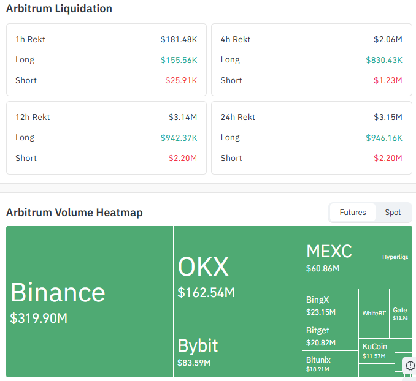Click the 4h Rekt label
Image resolution: width=416 pixels, height=381 pixels.
click(236, 39)
